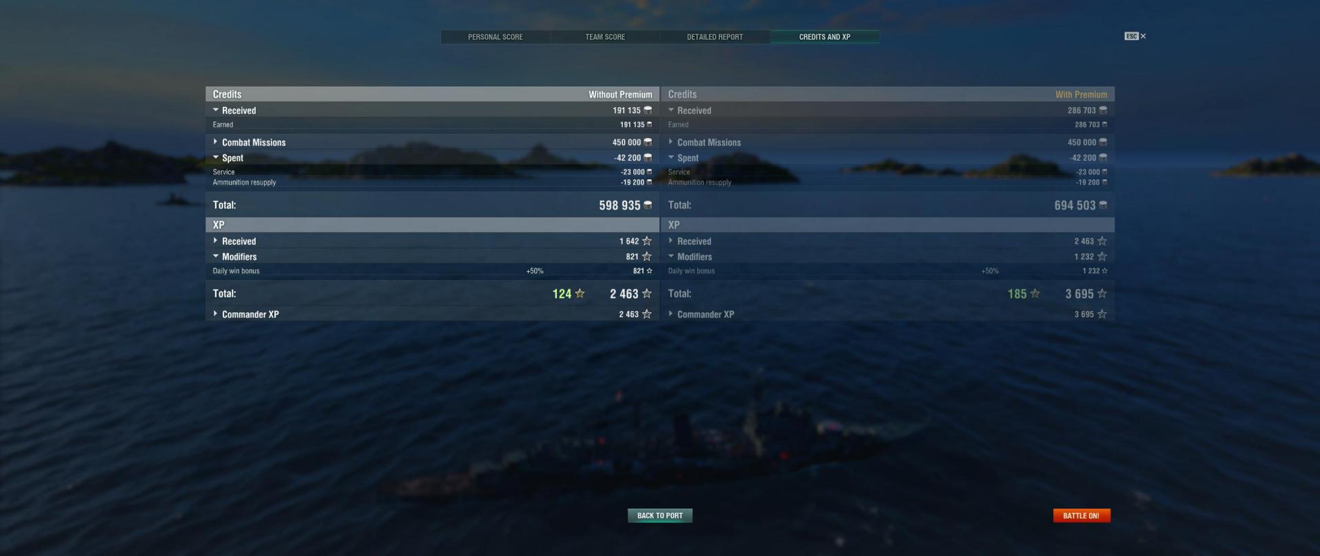Click the star icon beside Received 1 642 XP
This screenshot has width=1320, height=556.
coord(647,241)
